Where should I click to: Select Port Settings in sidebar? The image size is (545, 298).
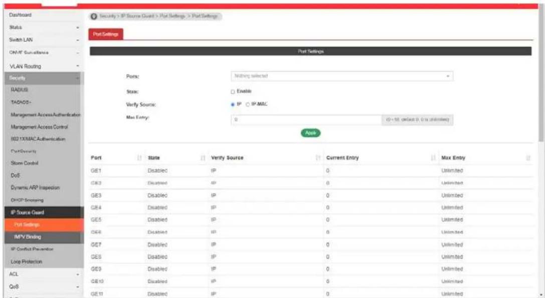(x=44, y=225)
